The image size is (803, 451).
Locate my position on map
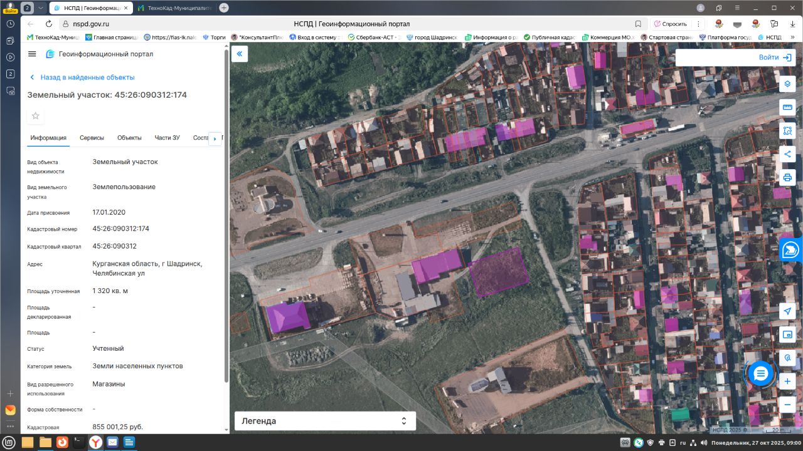[x=787, y=311]
